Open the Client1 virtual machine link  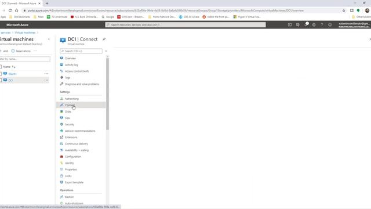click(x=12, y=74)
